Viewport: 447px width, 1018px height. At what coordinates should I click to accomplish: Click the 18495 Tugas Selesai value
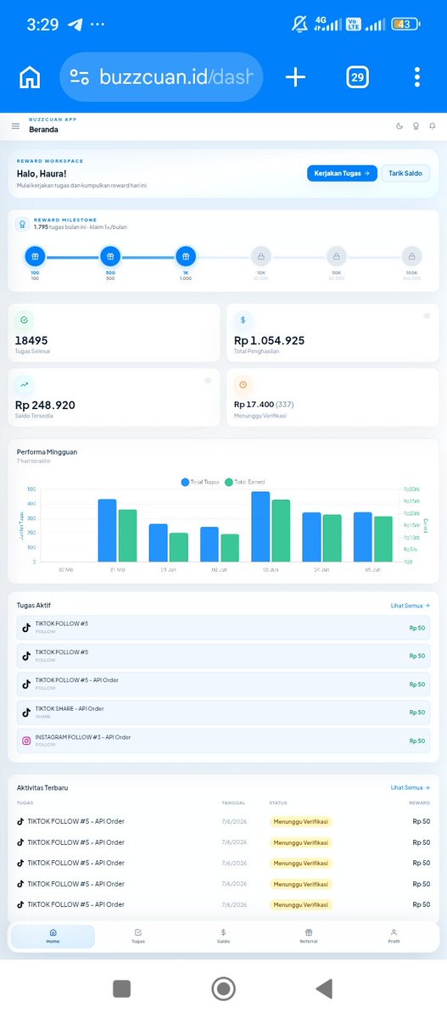point(31,340)
